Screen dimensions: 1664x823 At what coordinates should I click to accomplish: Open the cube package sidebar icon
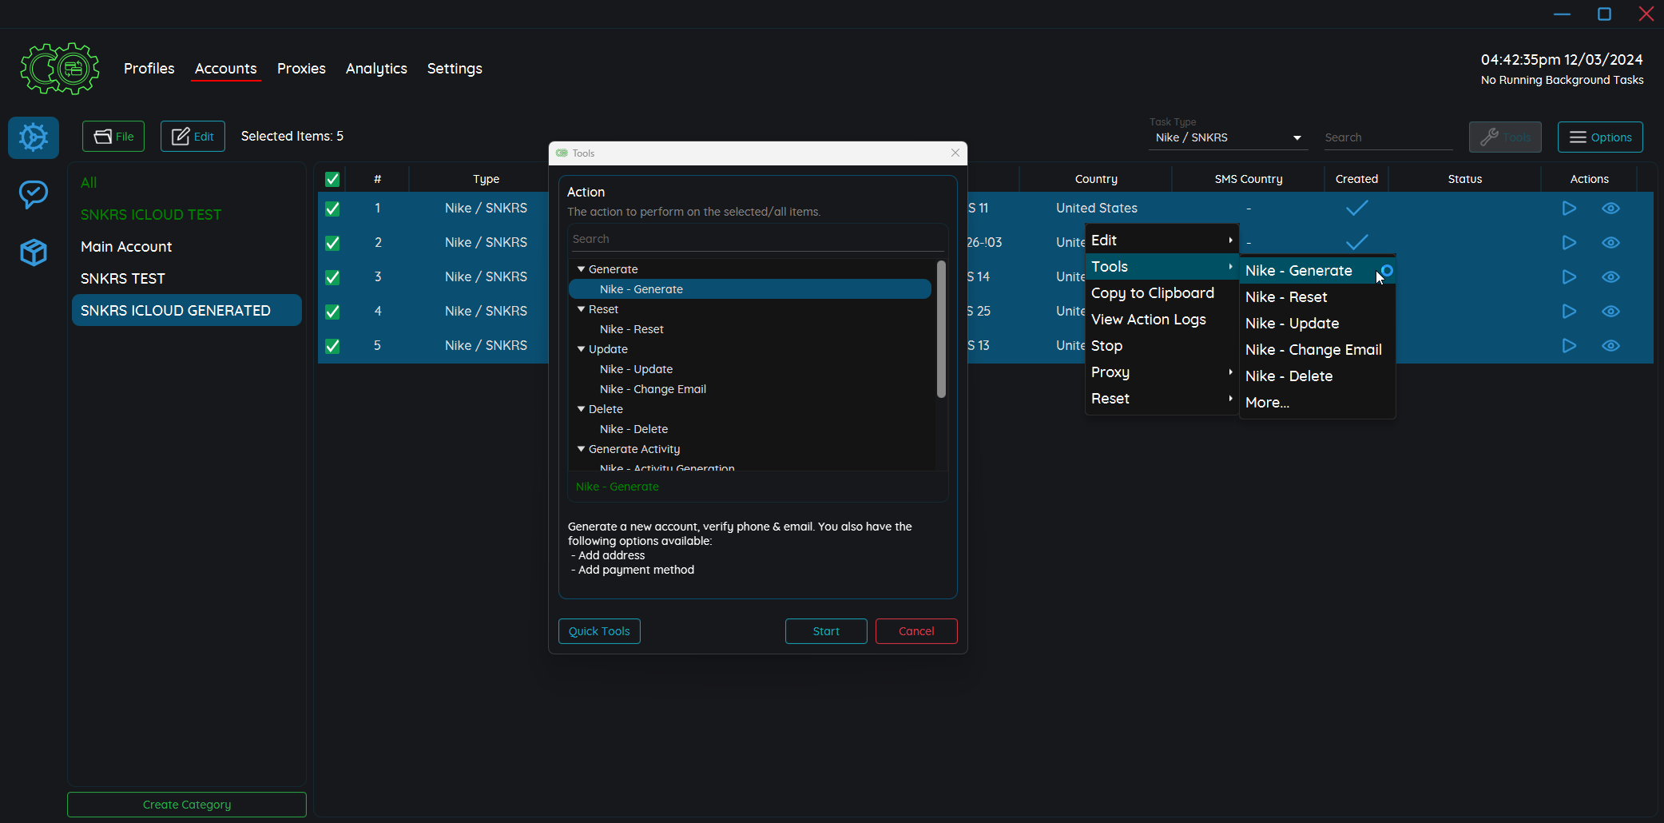pos(34,252)
